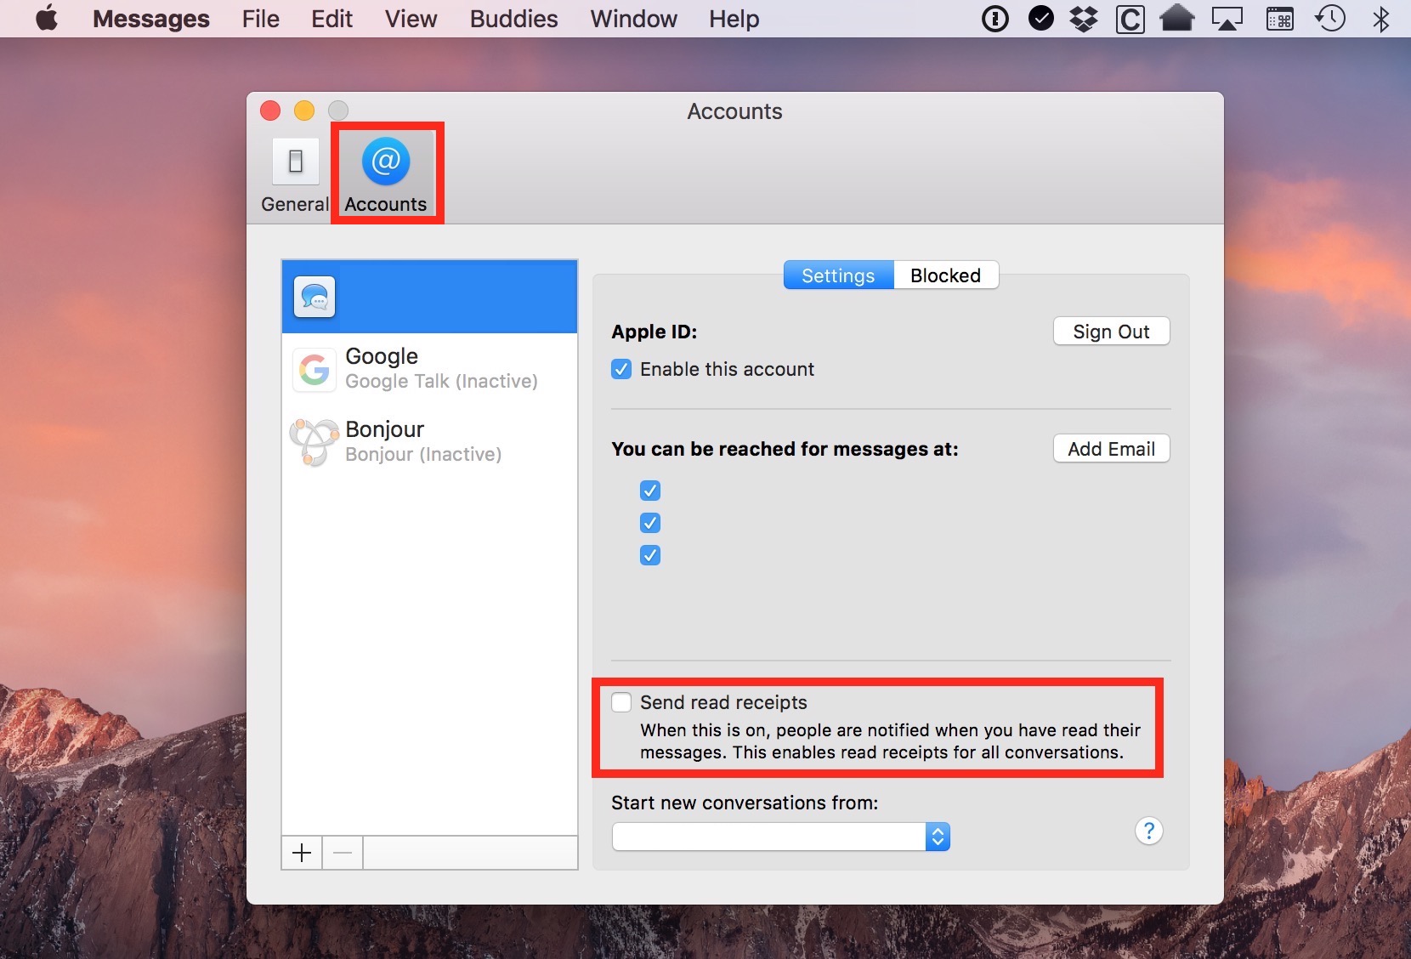
Task: Click the Sign Out button
Action: (x=1111, y=332)
